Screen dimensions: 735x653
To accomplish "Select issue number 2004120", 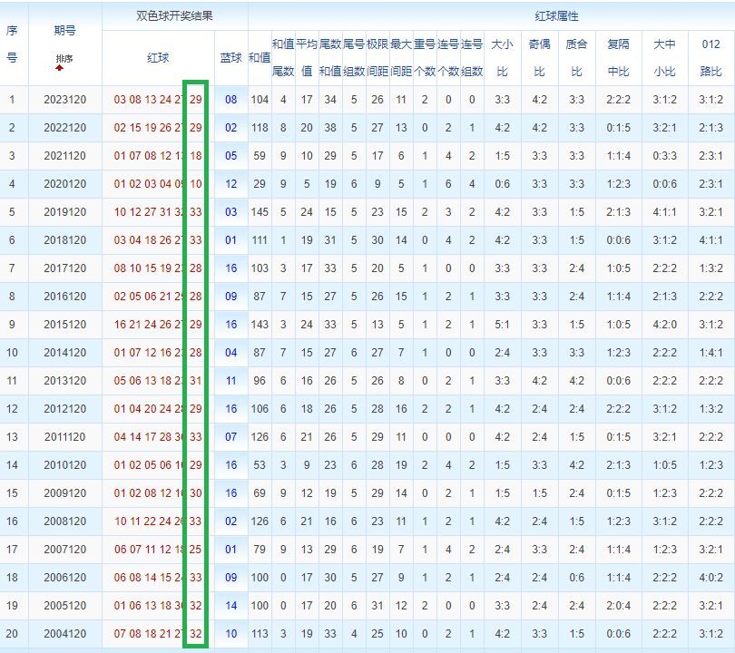I will coord(65,634).
